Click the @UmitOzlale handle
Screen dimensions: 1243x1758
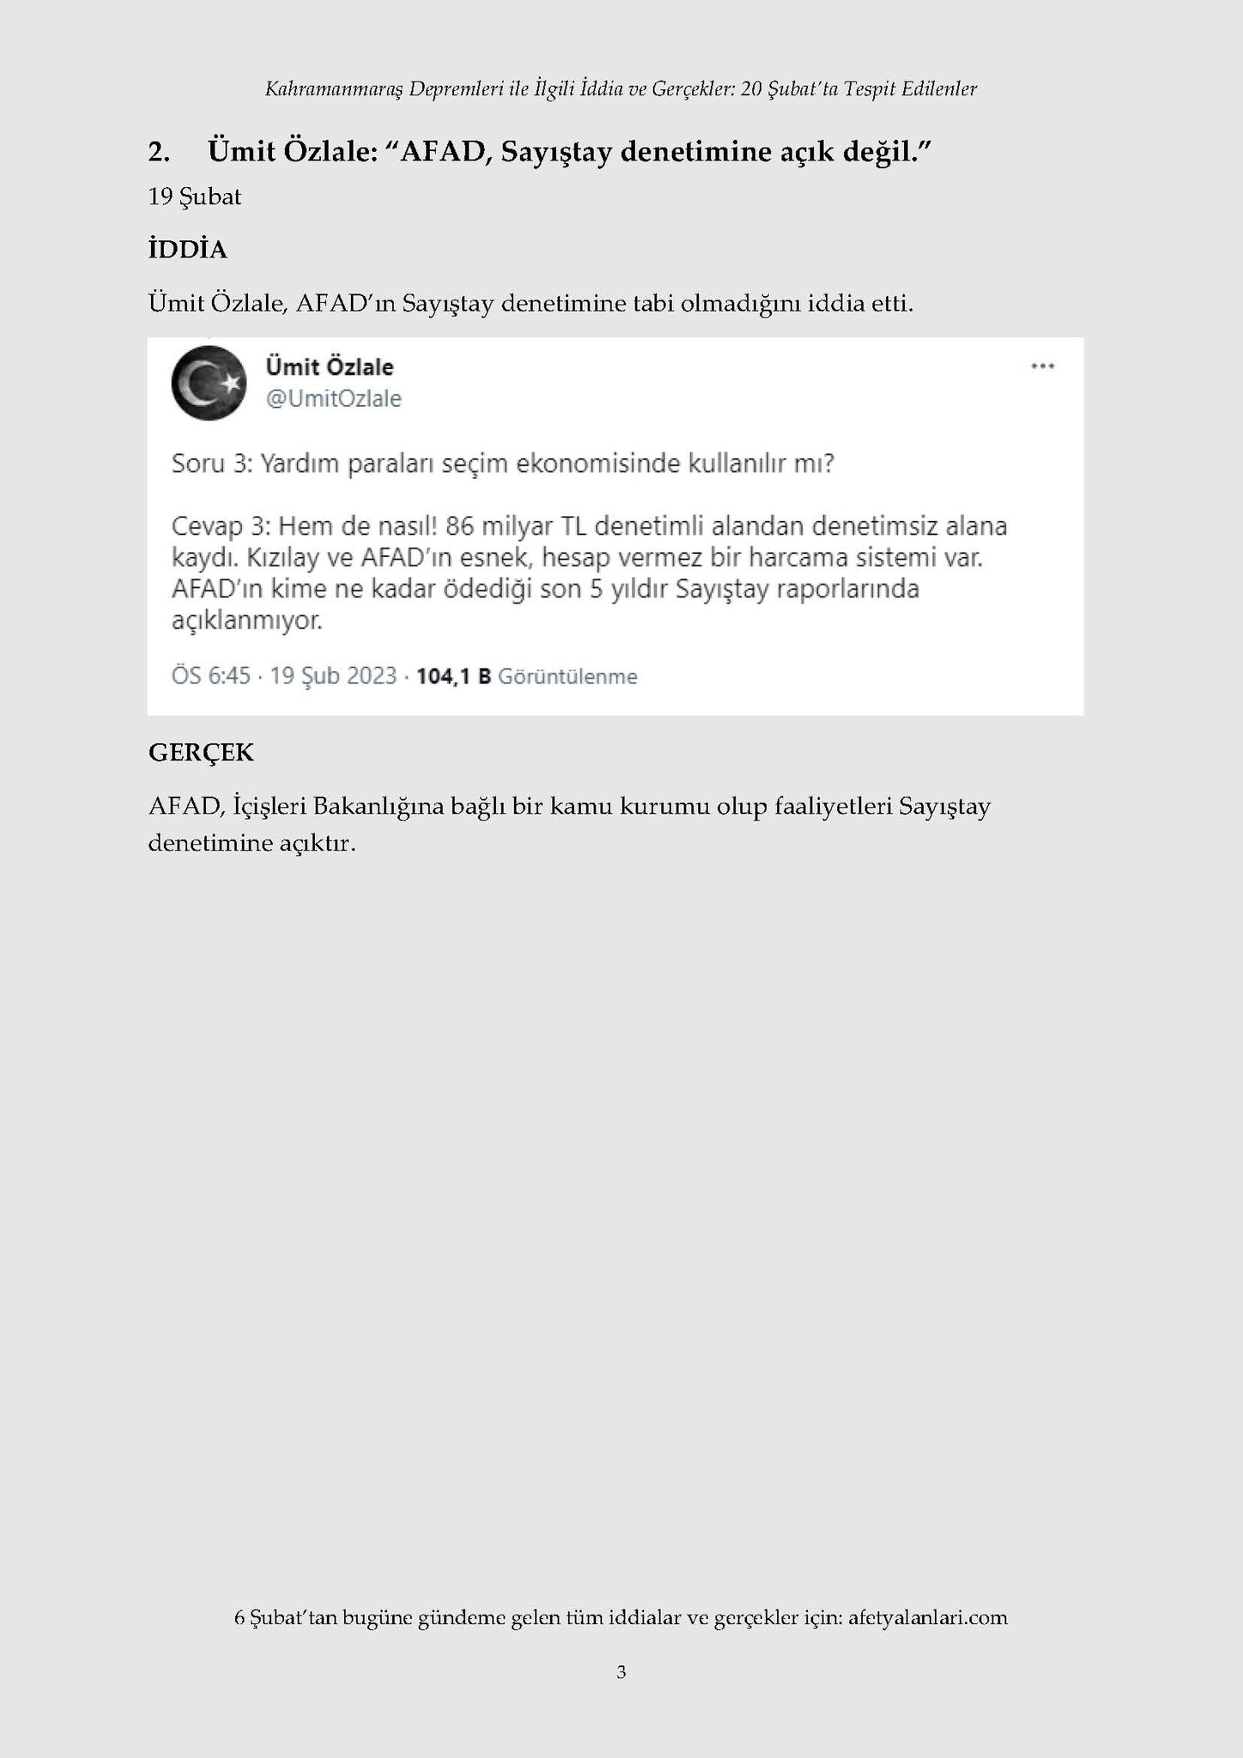[x=333, y=399]
